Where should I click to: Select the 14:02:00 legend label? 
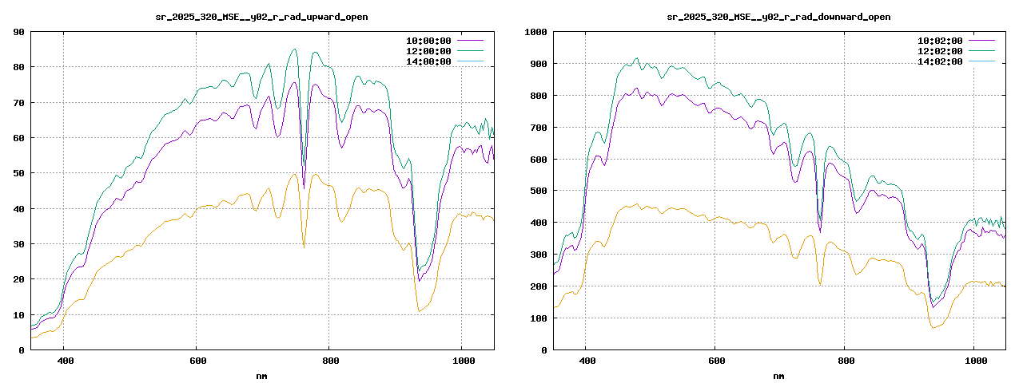coord(940,61)
